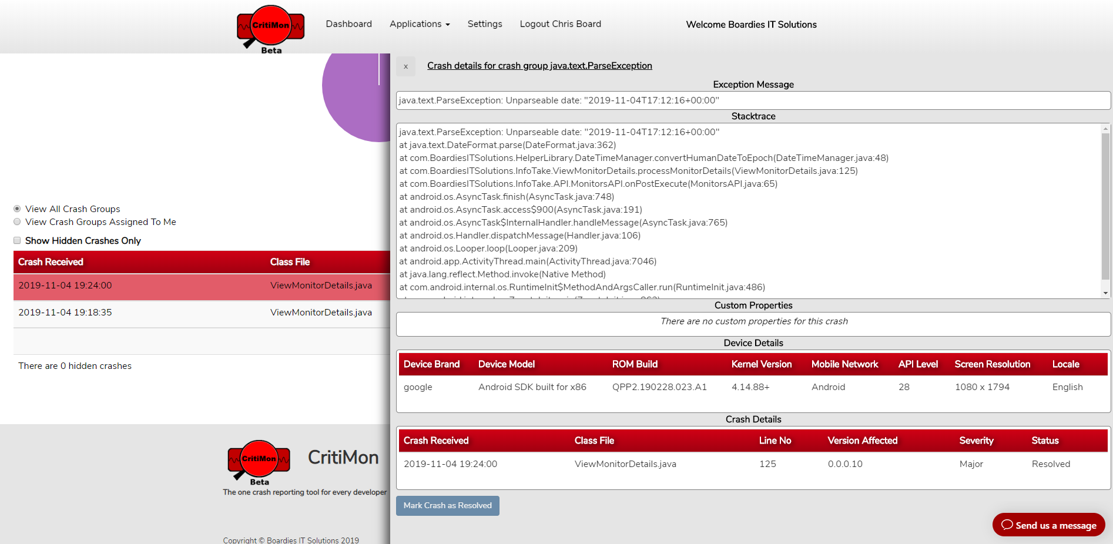Click Status column header
The width and height of the screenshot is (1113, 544).
click(1045, 441)
